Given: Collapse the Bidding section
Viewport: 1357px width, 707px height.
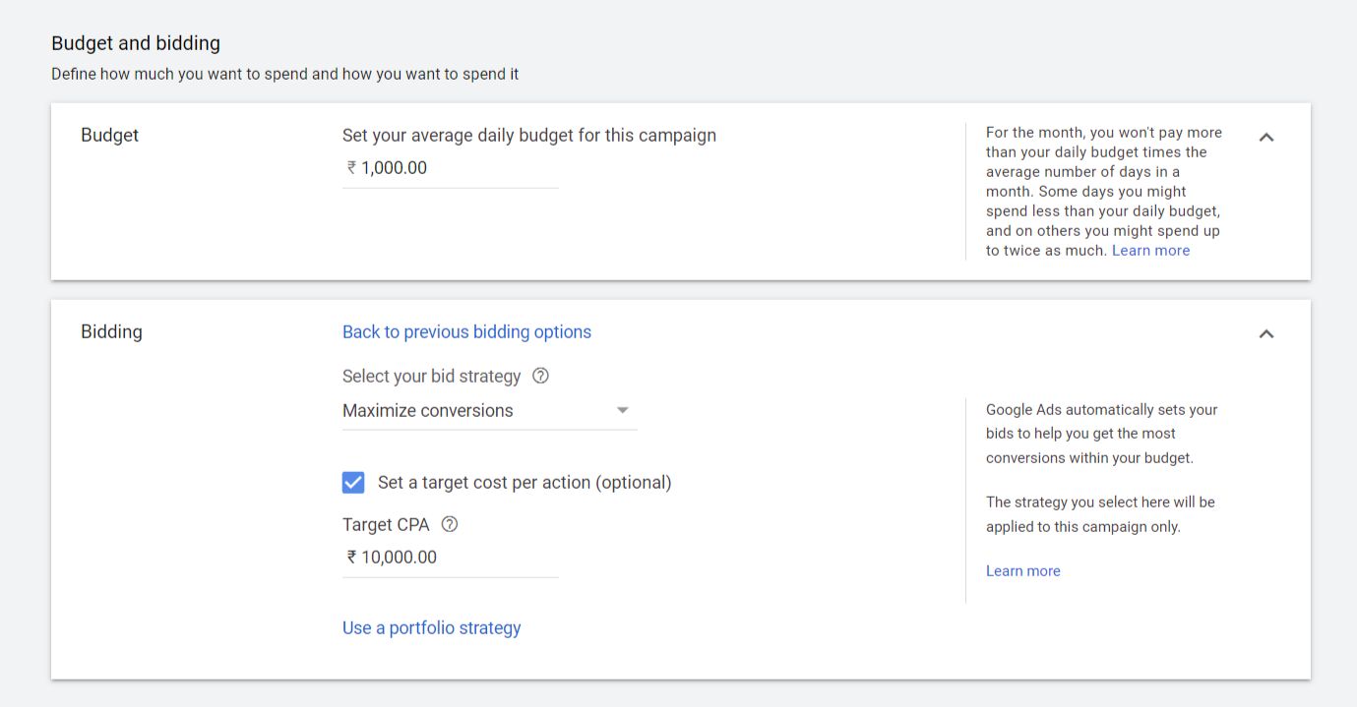Looking at the screenshot, I should 1266,333.
